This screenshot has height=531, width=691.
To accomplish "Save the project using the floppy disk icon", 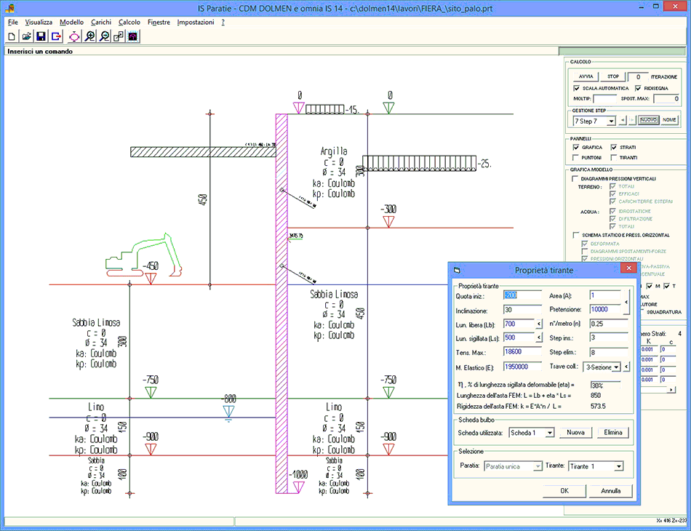I will click(x=41, y=36).
